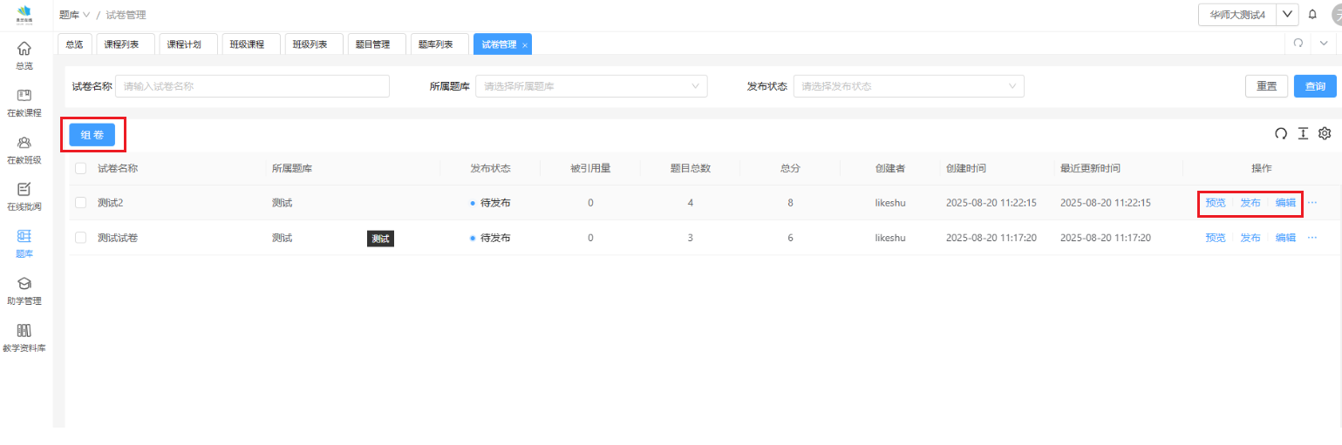The height and width of the screenshot is (445, 1342).
Task: Open table column settings gear icon
Action: [x=1325, y=133]
